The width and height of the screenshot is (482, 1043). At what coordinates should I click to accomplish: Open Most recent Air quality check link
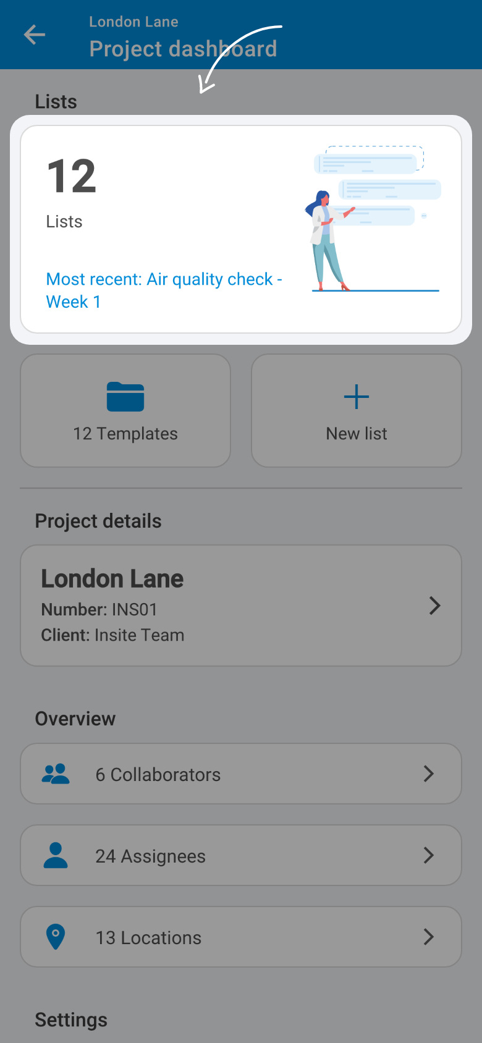click(x=164, y=290)
